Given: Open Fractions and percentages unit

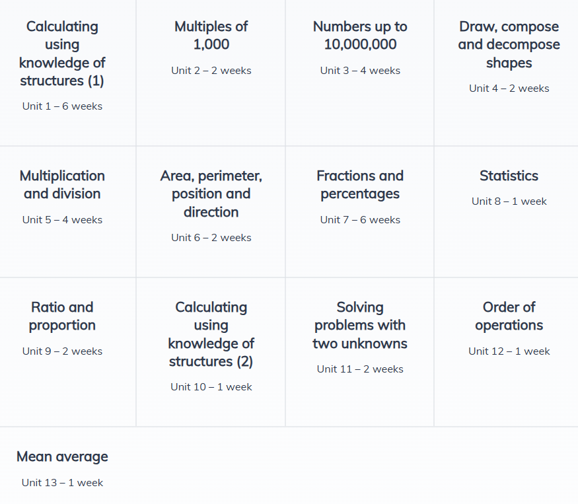Looking at the screenshot, I should tap(360, 185).
